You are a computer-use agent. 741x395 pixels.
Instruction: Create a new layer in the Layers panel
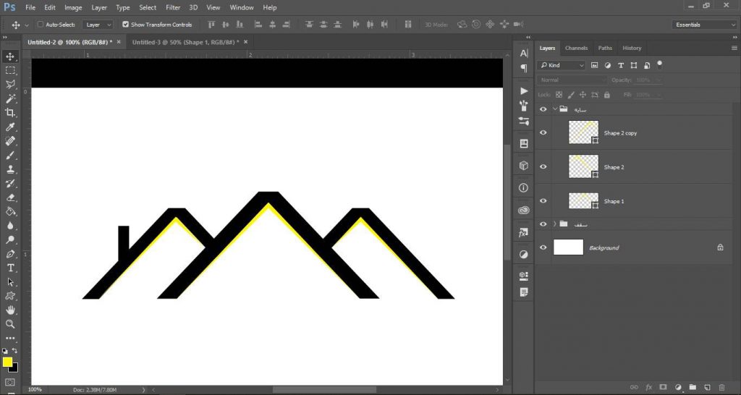pyautogui.click(x=708, y=387)
